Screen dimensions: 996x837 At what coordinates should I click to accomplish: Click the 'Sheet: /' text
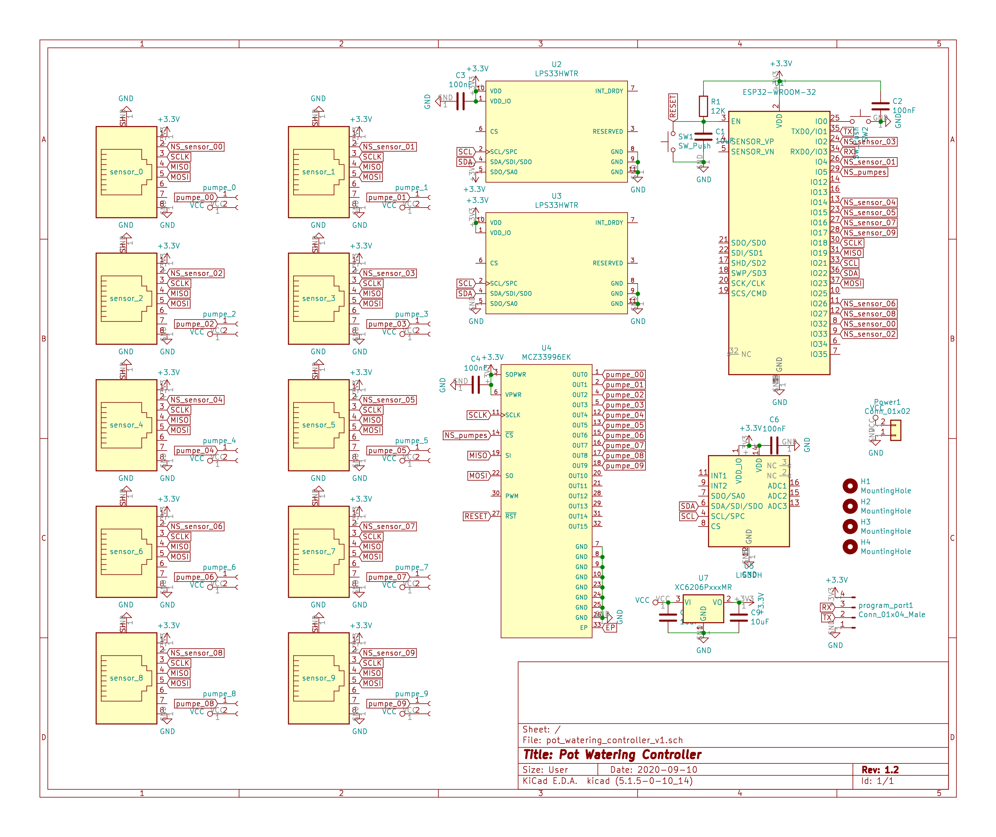pos(542,729)
